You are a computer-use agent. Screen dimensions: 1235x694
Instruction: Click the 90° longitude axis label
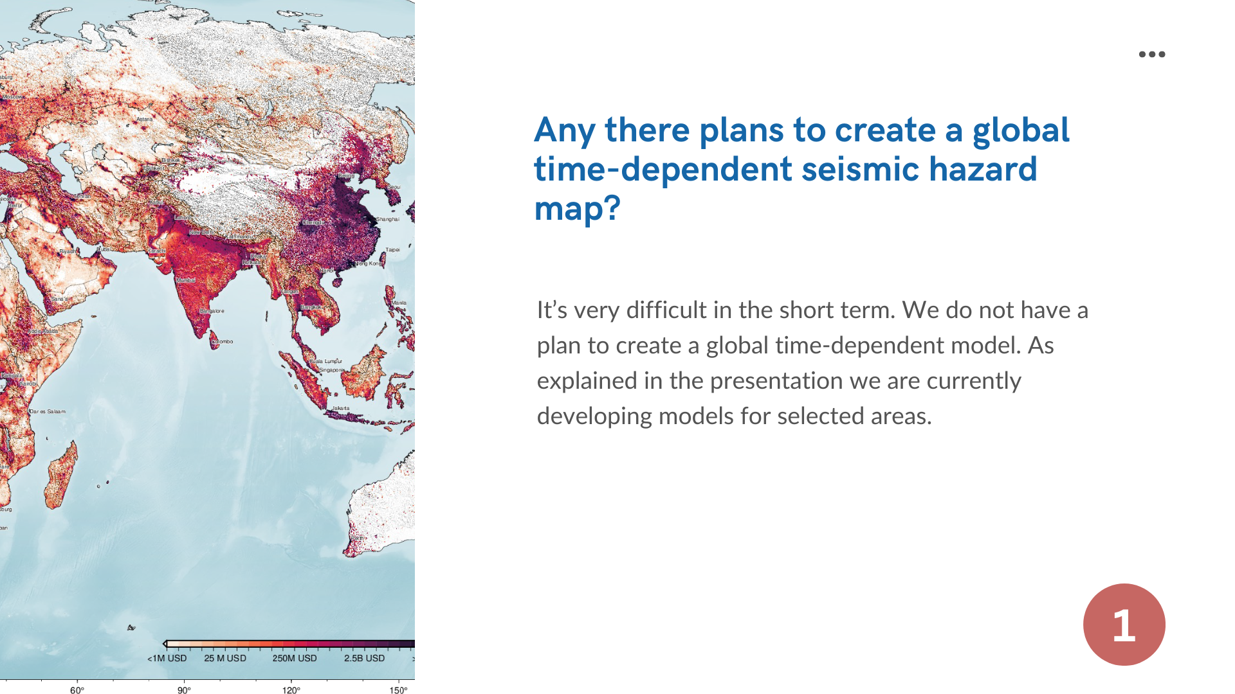tap(184, 690)
